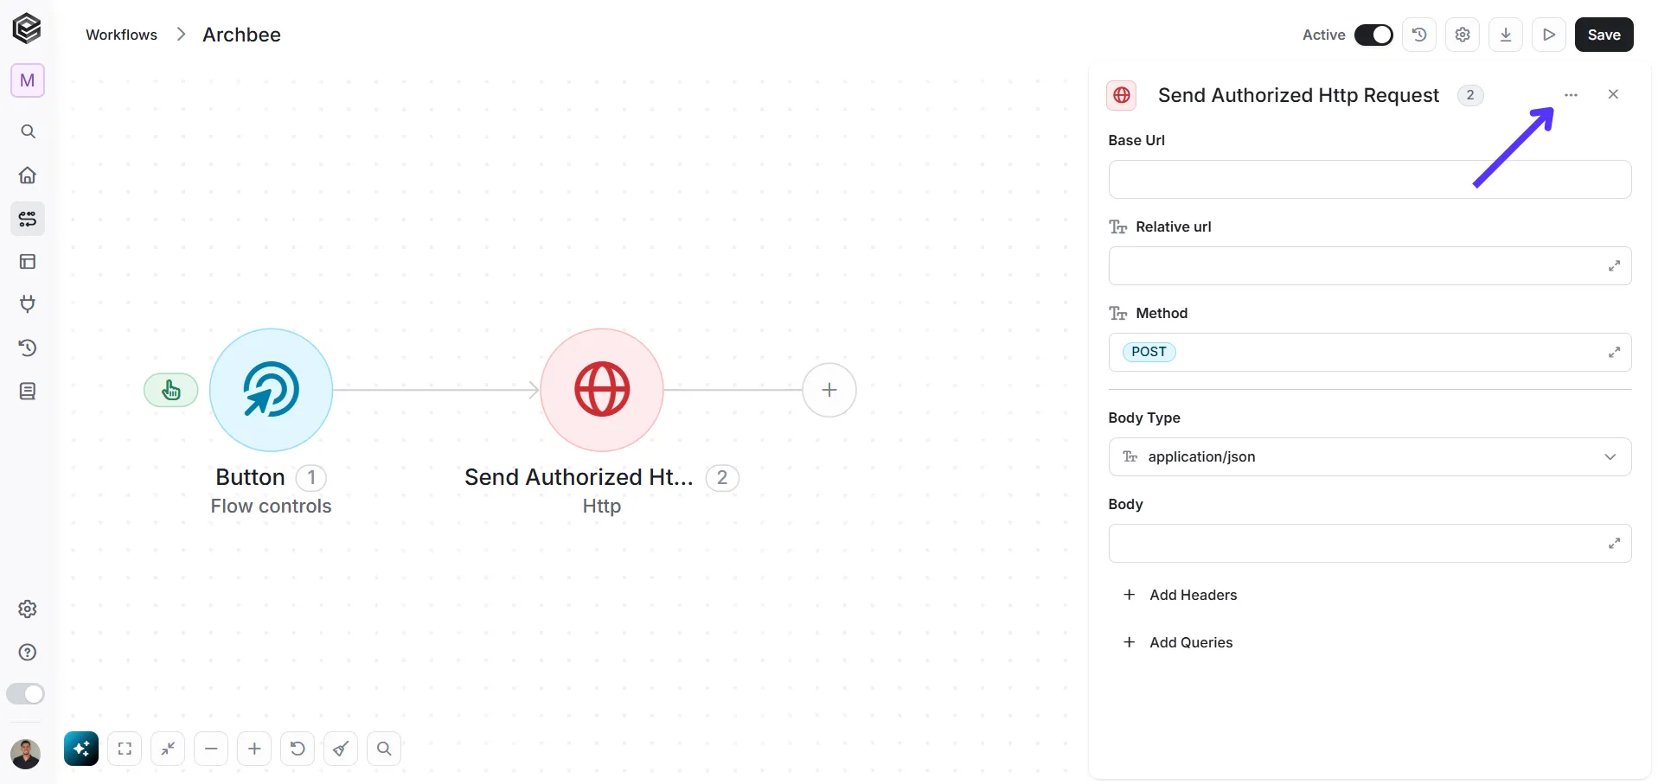This screenshot has width=1658, height=784.
Task: Expand the Body field editor
Action: pos(1614,544)
